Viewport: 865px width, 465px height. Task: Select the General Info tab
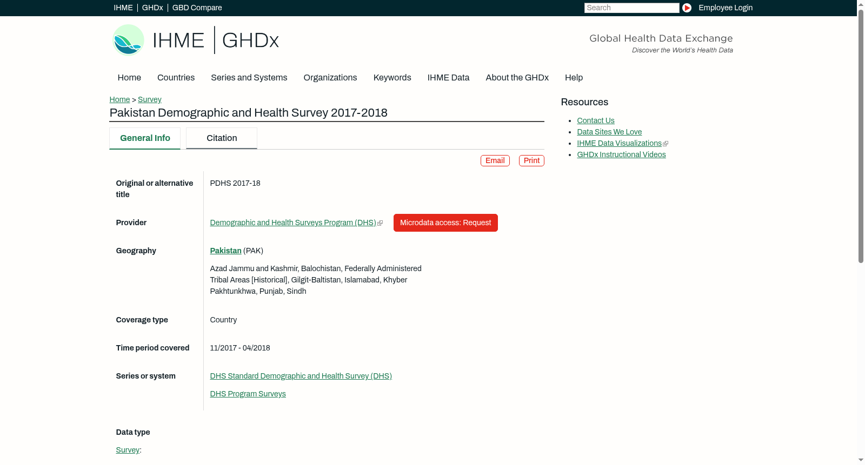click(x=145, y=138)
